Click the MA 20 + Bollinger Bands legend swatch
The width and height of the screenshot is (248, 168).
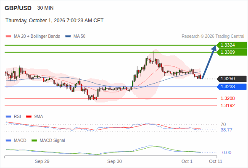click(x=8, y=37)
